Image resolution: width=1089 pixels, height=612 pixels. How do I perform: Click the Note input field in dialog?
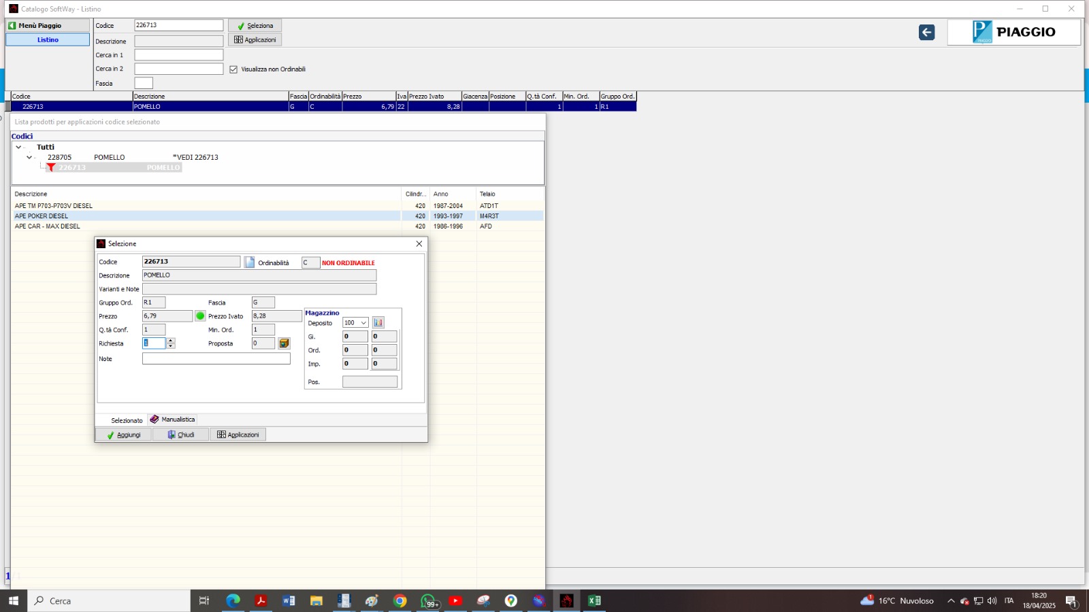pos(216,359)
